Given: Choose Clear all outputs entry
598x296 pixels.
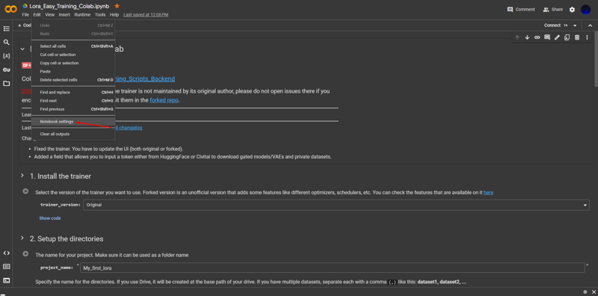Looking at the screenshot, I should [x=73, y=134].
